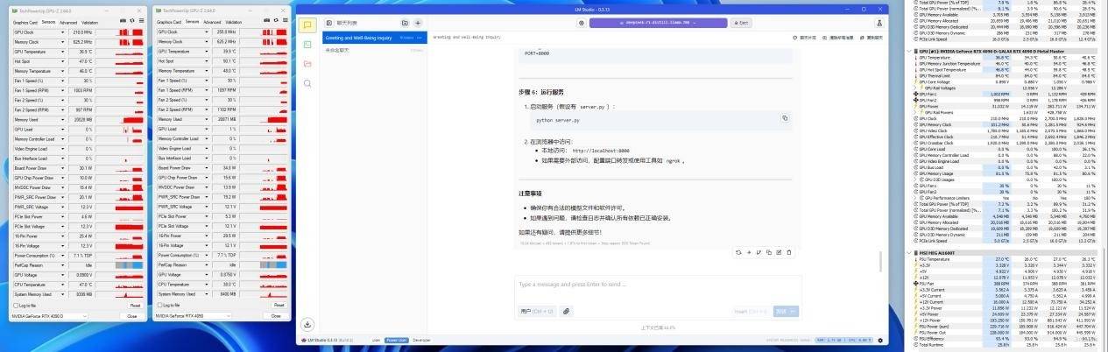Click Reset in the left GPU-Z window
The width and height of the screenshot is (1108, 352).
pyautogui.click(x=134, y=305)
